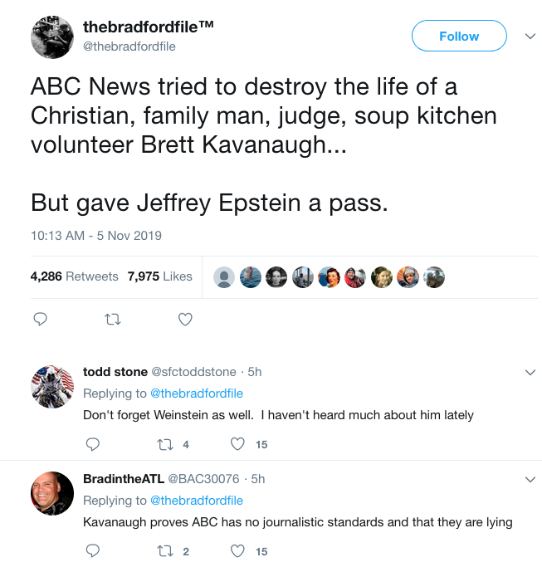542x567 pixels.
Task: Reply to the main thebradfordfile tweet
Action: tap(40, 319)
